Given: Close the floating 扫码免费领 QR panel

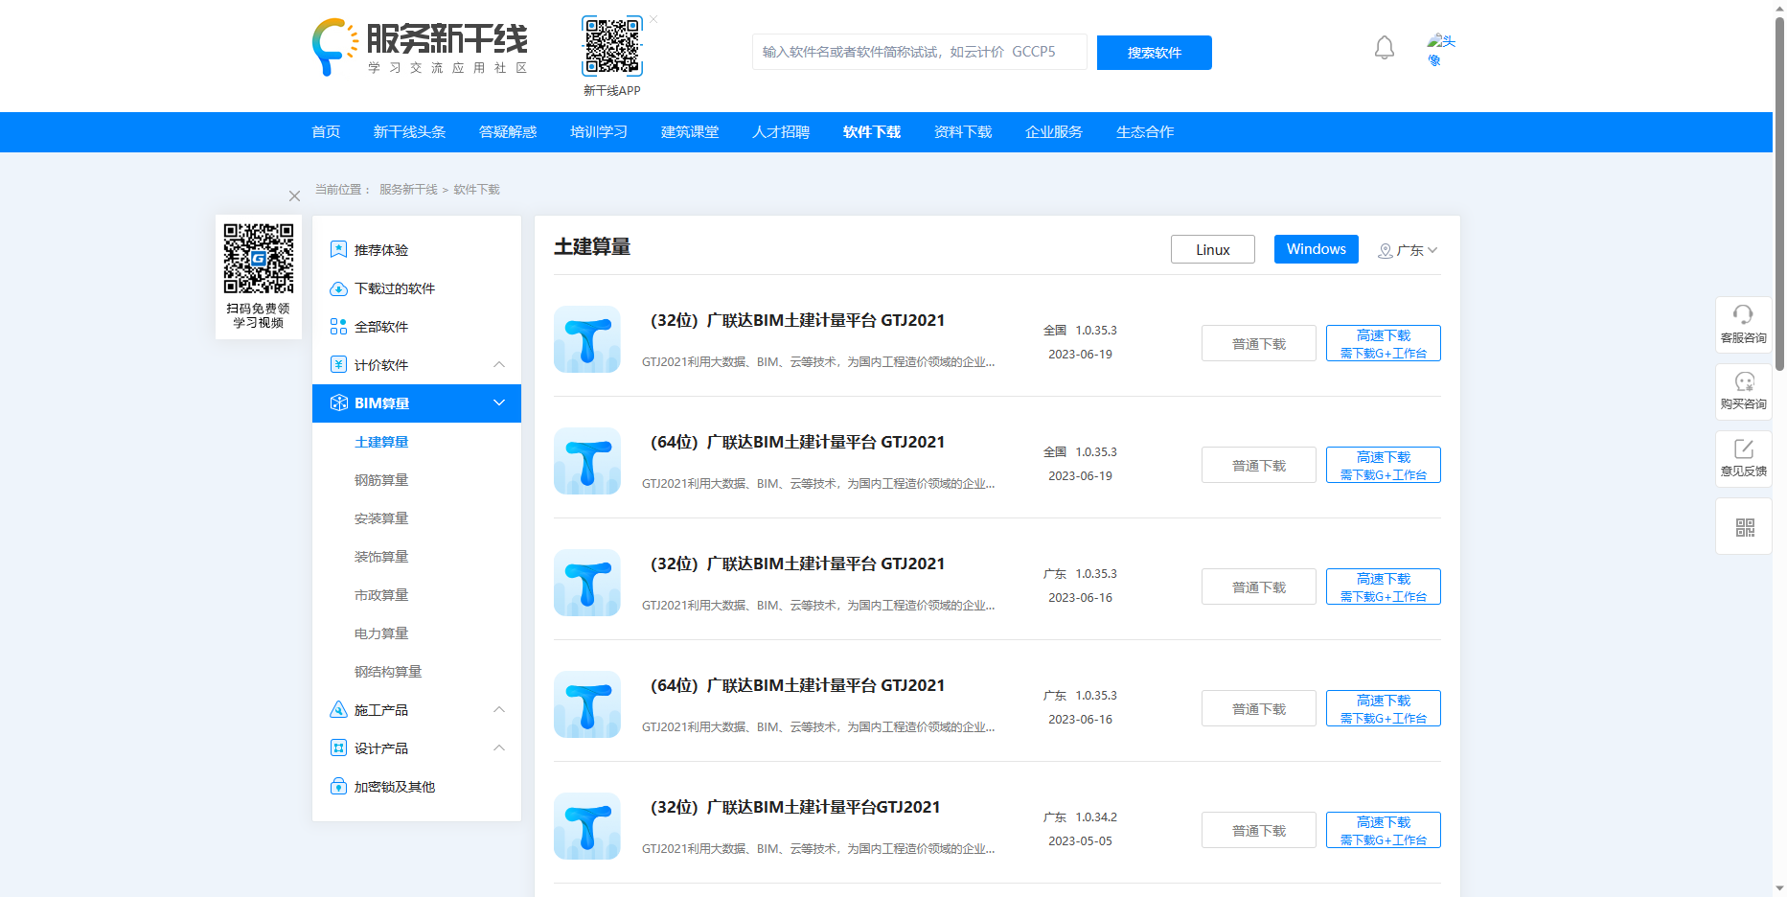Looking at the screenshot, I should click(x=294, y=195).
